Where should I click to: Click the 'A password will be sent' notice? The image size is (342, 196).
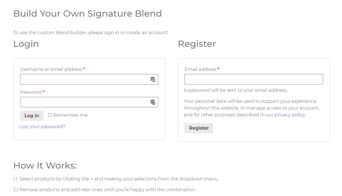coord(235,90)
